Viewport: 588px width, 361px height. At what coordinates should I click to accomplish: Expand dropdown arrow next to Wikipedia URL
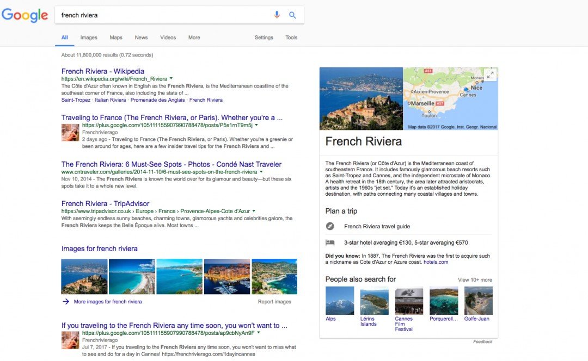pyautogui.click(x=171, y=79)
